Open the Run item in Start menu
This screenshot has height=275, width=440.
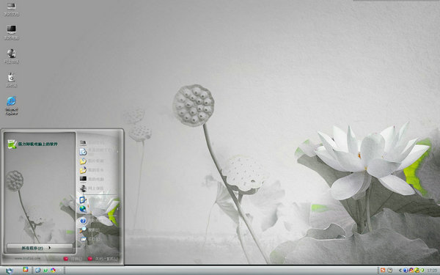[89, 239]
